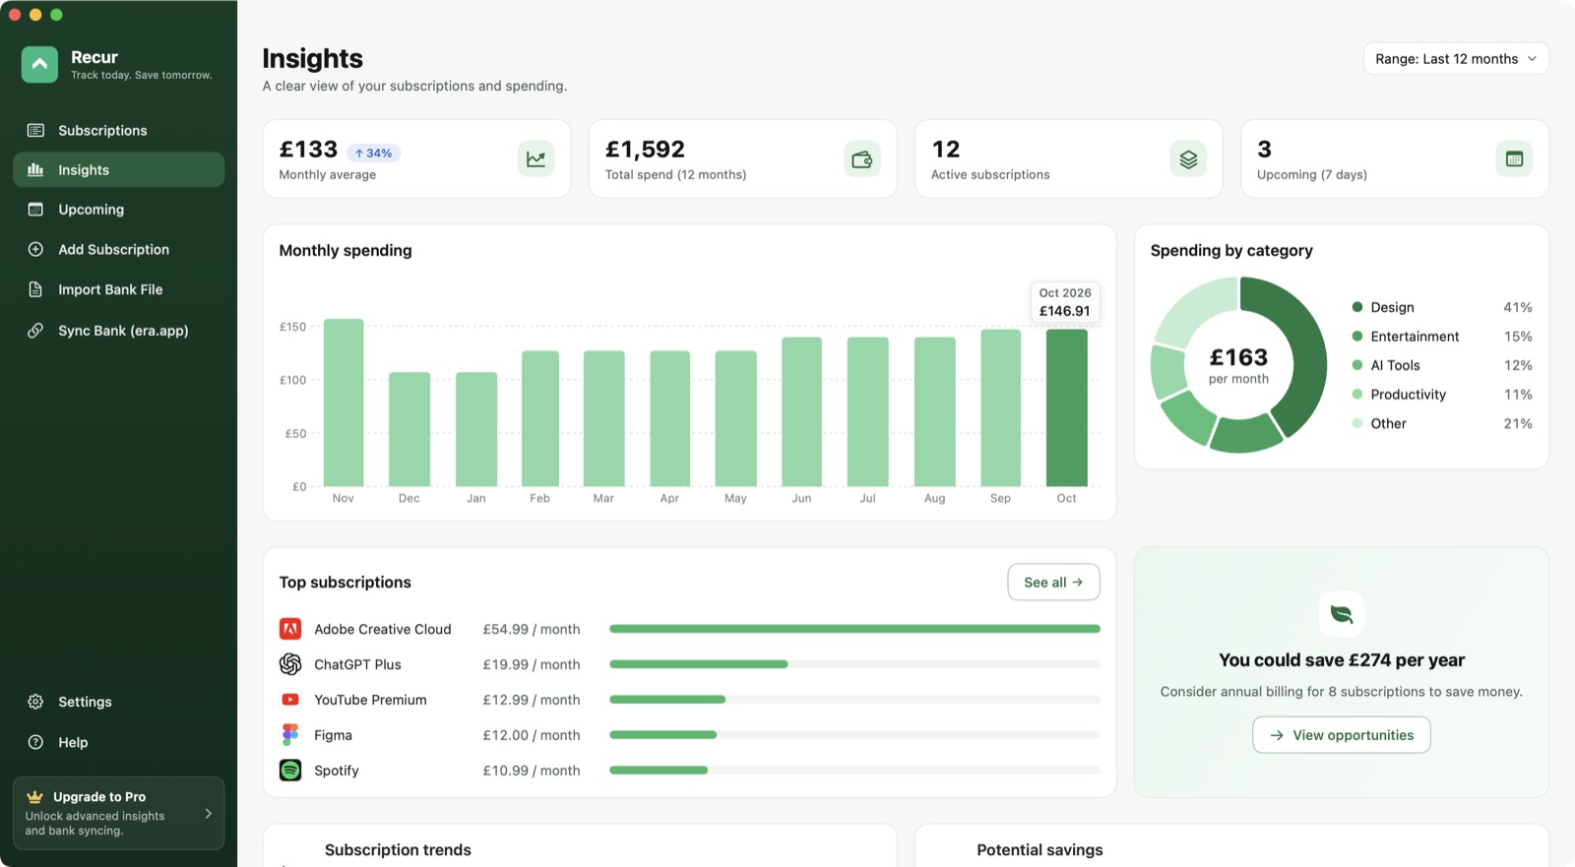Click the Add Subscription plus icon
The height and width of the screenshot is (867, 1575).
pyautogui.click(x=35, y=249)
